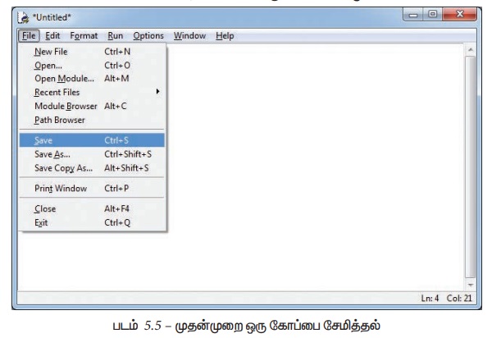Choose Print Window from menu
The width and height of the screenshot is (492, 338).
tap(60, 188)
